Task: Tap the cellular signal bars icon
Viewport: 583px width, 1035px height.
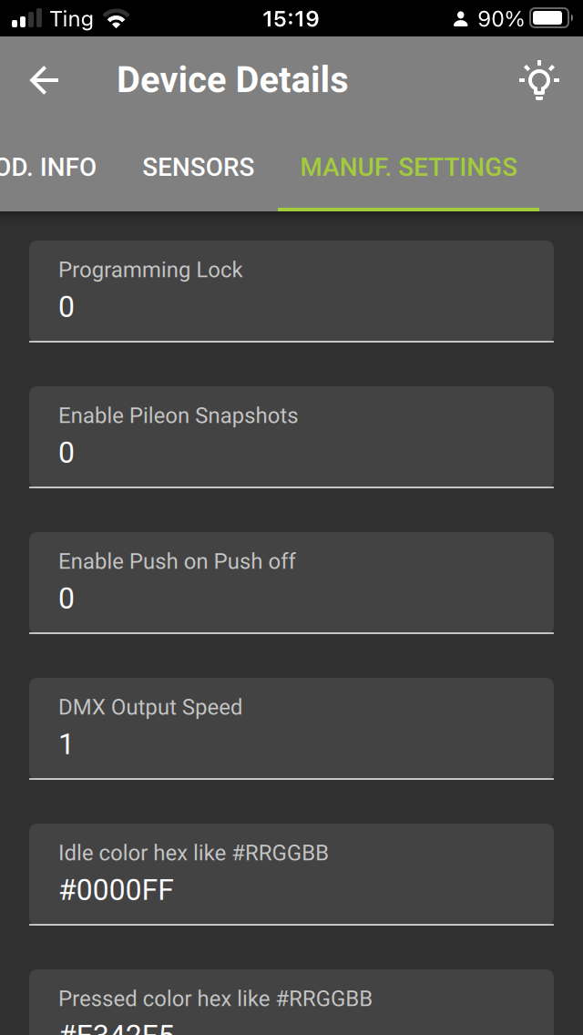Action: point(27,18)
